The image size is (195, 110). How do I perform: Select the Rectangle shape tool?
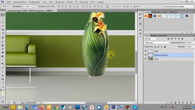pos(3,79)
